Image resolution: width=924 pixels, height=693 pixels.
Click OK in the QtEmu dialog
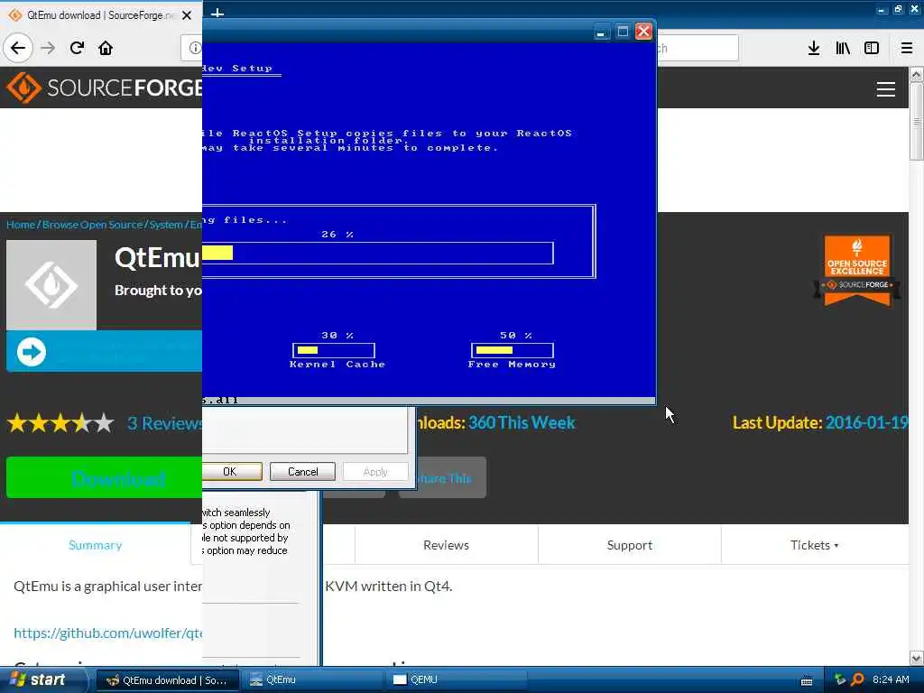232,471
